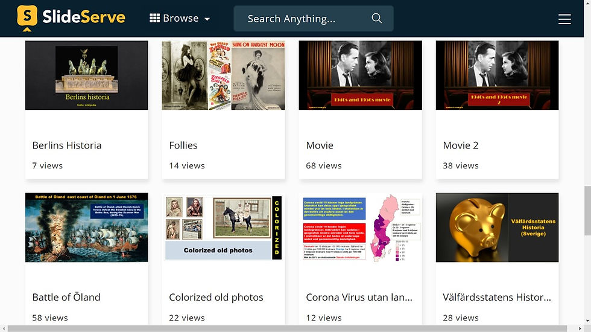
Task: Click the SlideServe logo icon
Action: pos(27,18)
